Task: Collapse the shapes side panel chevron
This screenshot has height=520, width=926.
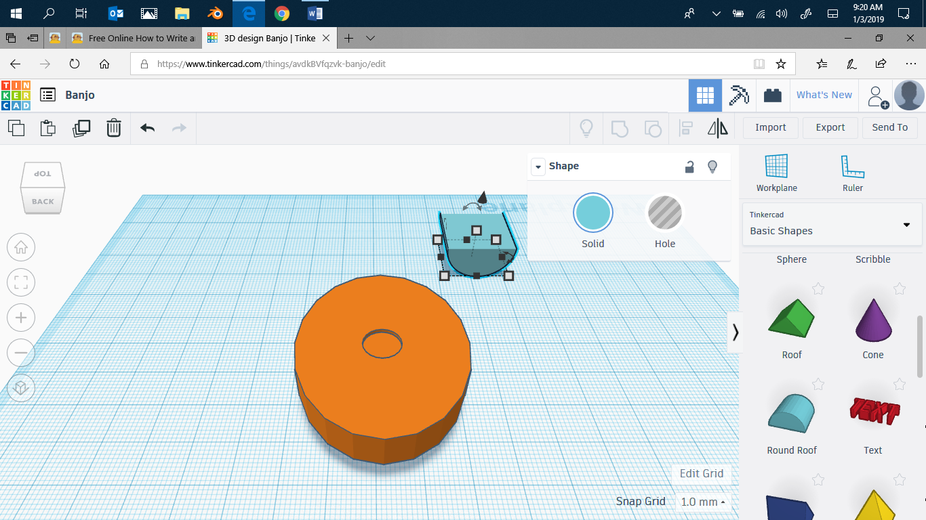Action: 736,332
